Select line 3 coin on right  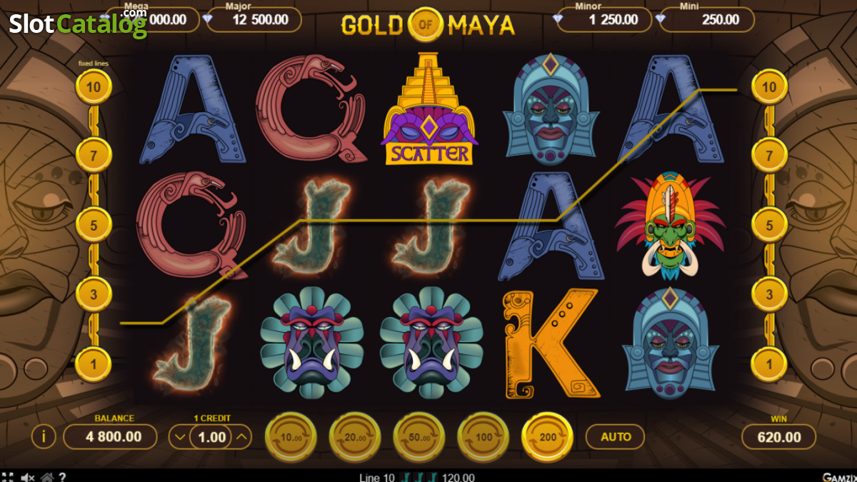pos(769,294)
